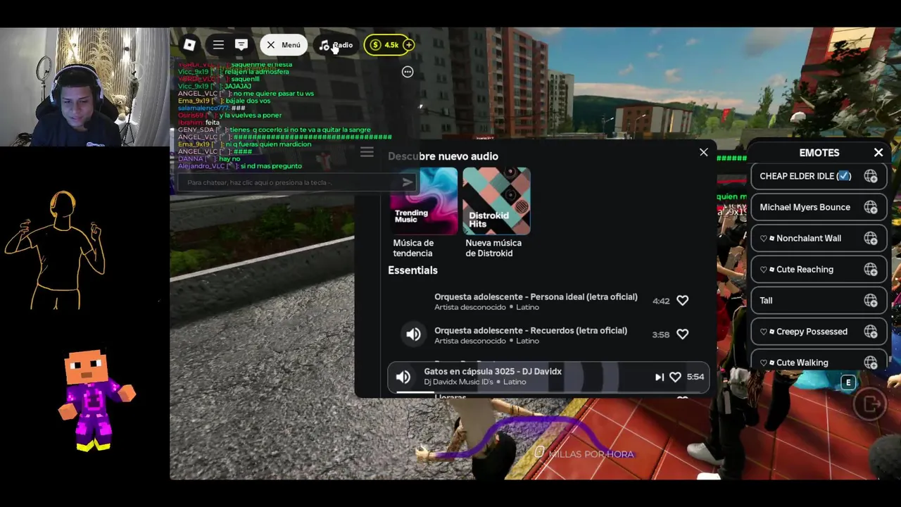Skip to next track in player bar
The width and height of the screenshot is (901, 507).
[x=659, y=377]
